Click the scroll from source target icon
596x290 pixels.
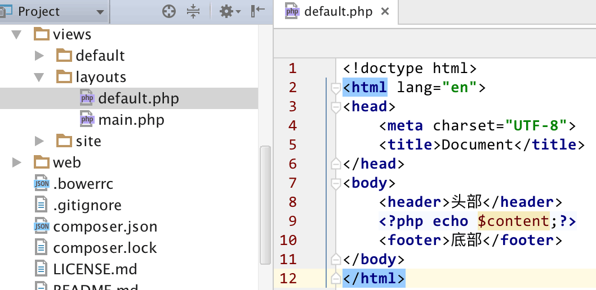click(x=169, y=11)
